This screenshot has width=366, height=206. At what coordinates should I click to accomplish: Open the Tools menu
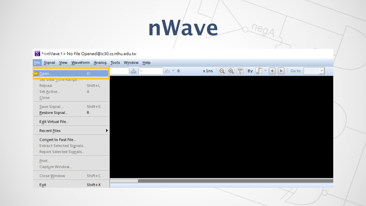tap(115, 63)
